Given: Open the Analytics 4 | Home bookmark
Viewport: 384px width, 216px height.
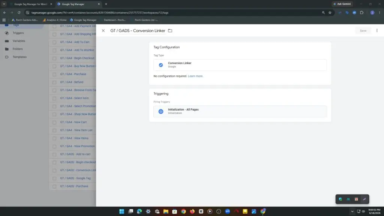Looking at the screenshot, I should pos(54,20).
